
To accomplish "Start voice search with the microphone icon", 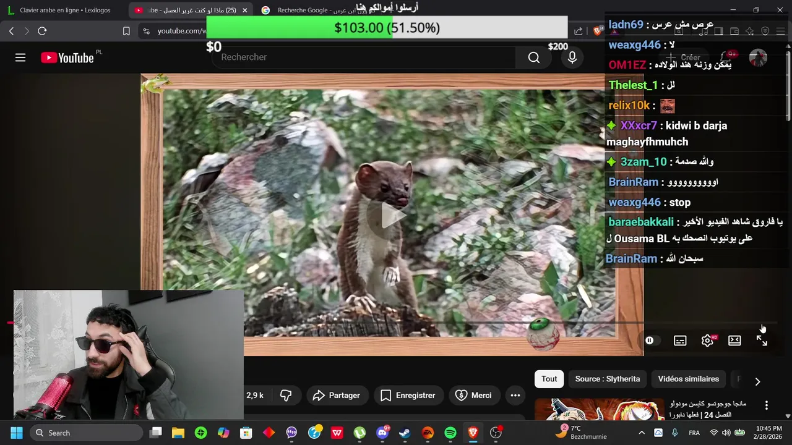I will click(x=572, y=57).
